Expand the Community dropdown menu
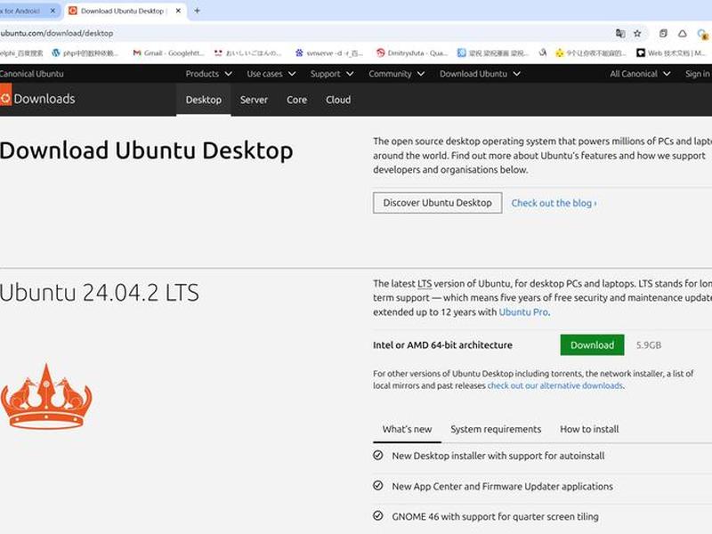Image resolution: width=712 pixels, height=534 pixels. click(396, 74)
